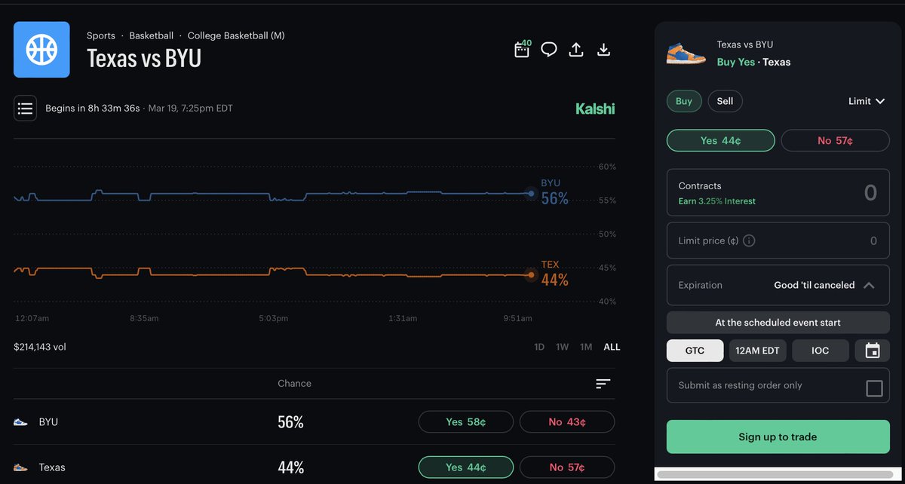Click Earn 3.25% Interest text
The width and height of the screenshot is (905, 484).
[716, 201]
